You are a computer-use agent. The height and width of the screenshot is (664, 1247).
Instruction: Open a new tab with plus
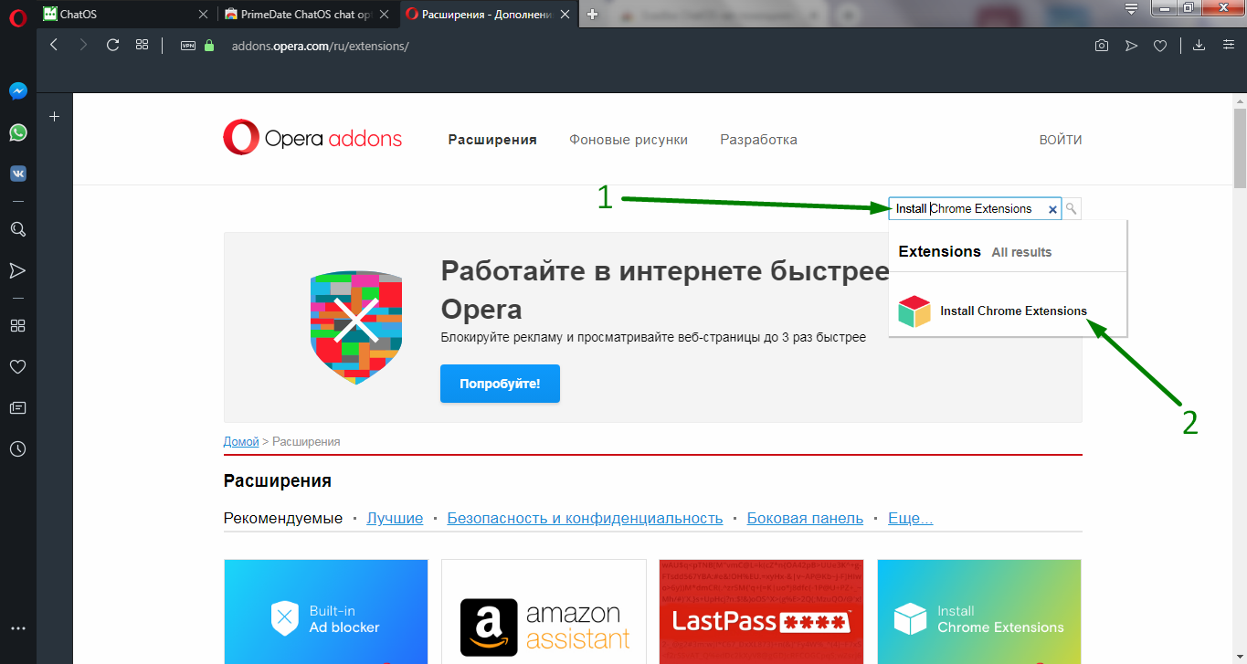[593, 14]
